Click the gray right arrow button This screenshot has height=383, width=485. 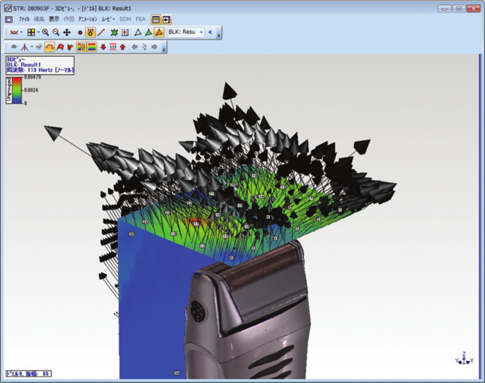pos(154,47)
